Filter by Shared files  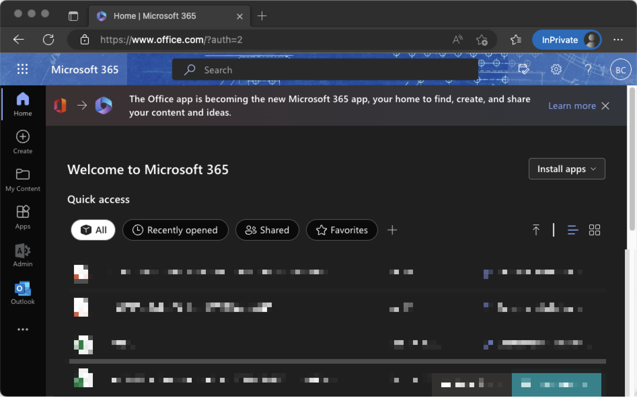tap(267, 230)
